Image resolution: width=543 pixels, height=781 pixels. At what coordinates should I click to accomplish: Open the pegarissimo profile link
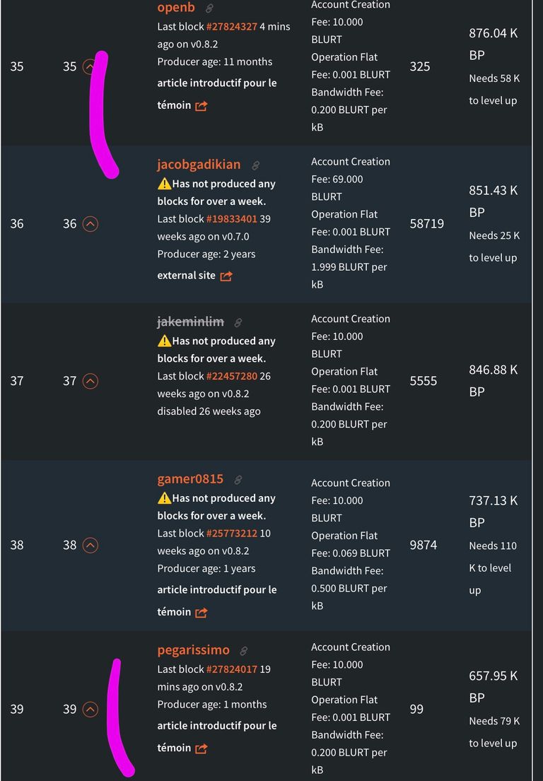pos(193,650)
